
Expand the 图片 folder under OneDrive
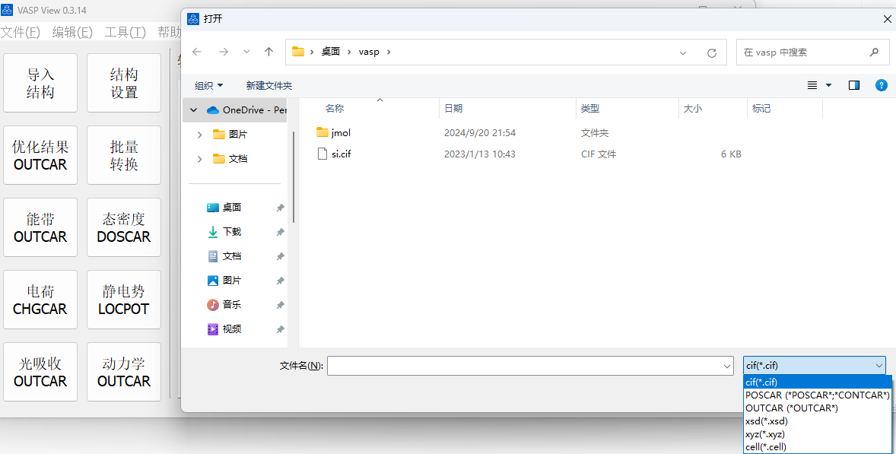(200, 134)
